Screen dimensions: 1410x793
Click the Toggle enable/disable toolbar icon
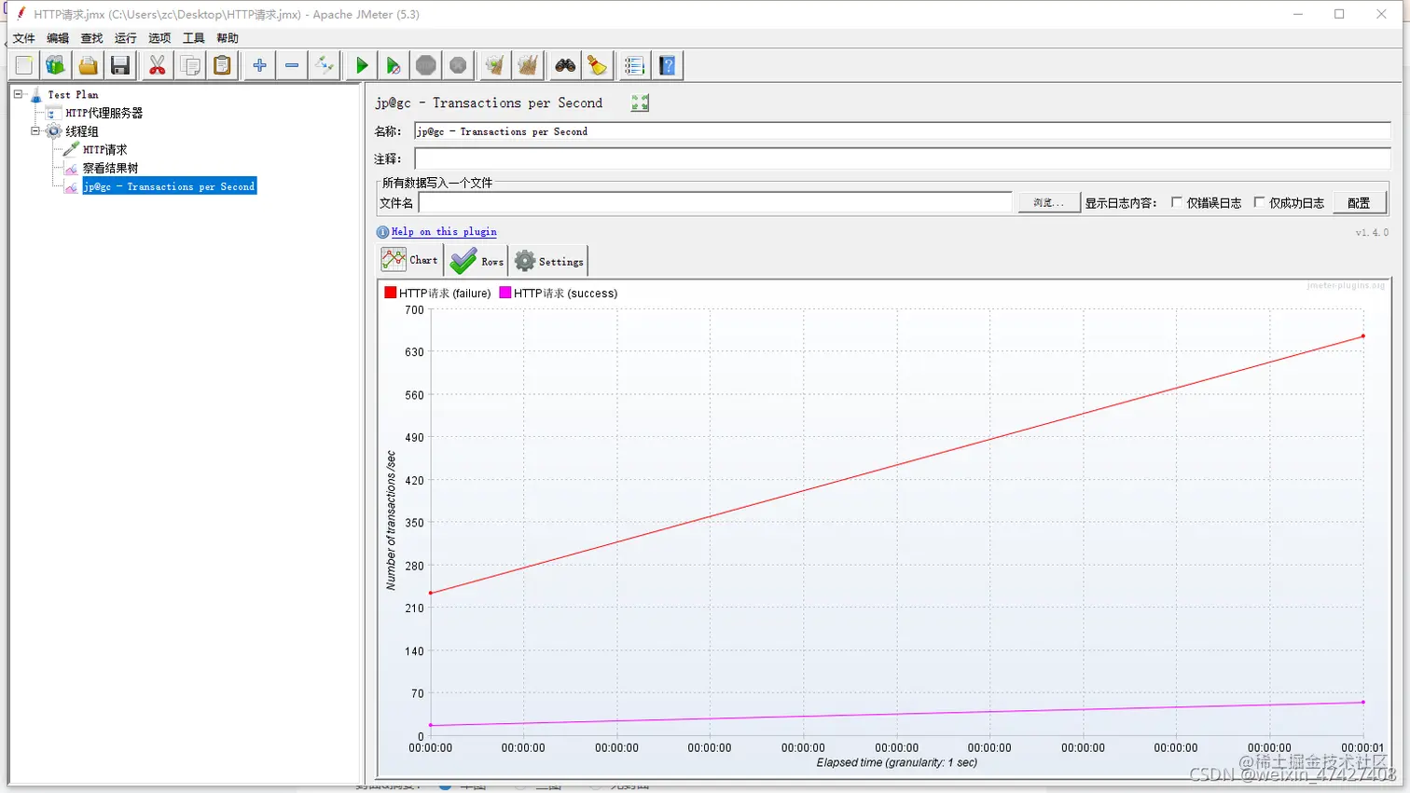(x=324, y=65)
